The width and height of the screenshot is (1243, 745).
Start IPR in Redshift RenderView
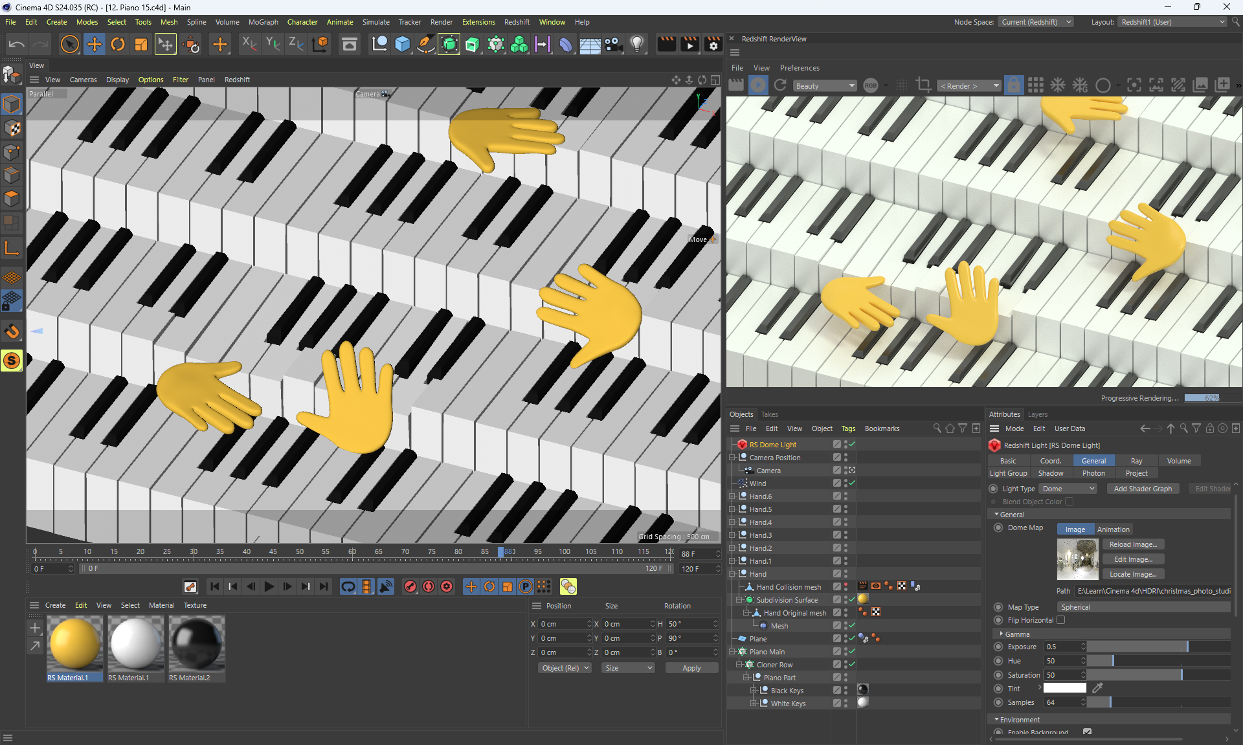(x=758, y=85)
